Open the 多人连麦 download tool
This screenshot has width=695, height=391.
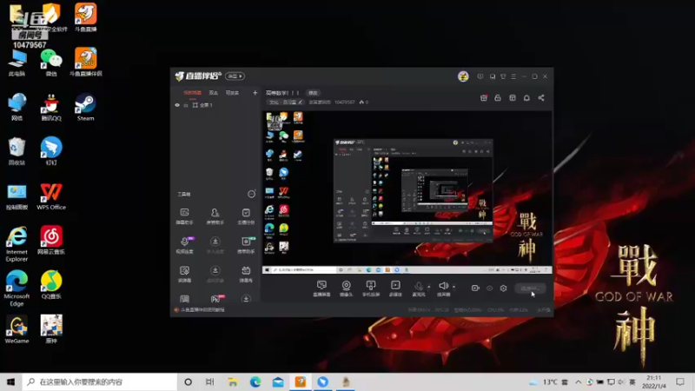pos(215,245)
